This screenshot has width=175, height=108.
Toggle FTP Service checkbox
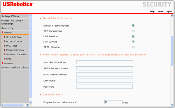(133, 42)
